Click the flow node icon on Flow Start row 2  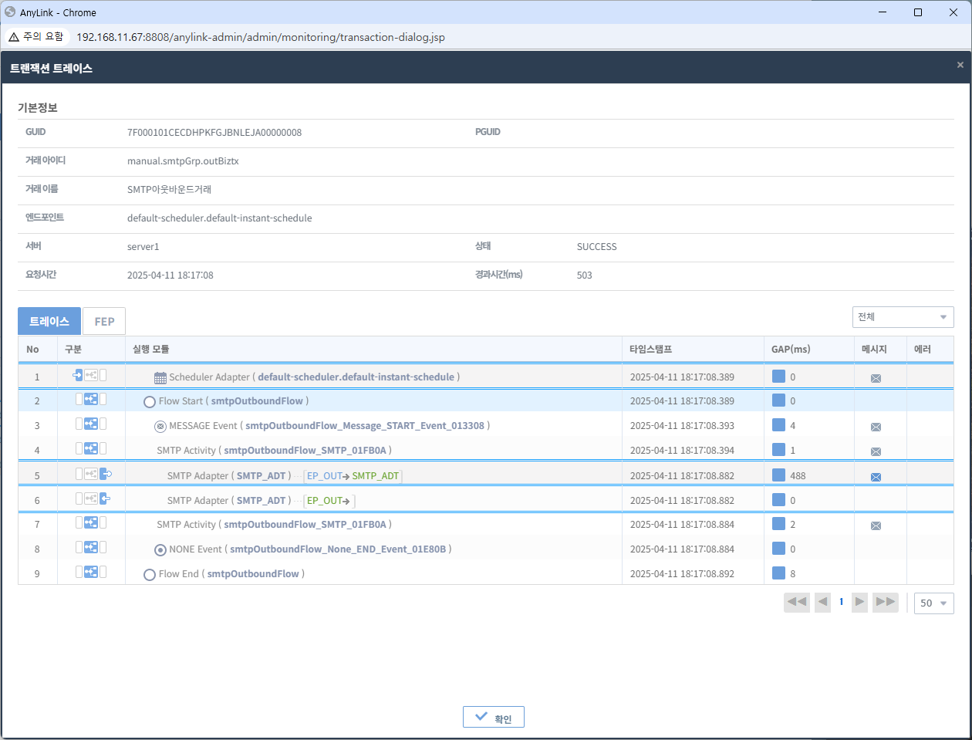point(93,400)
